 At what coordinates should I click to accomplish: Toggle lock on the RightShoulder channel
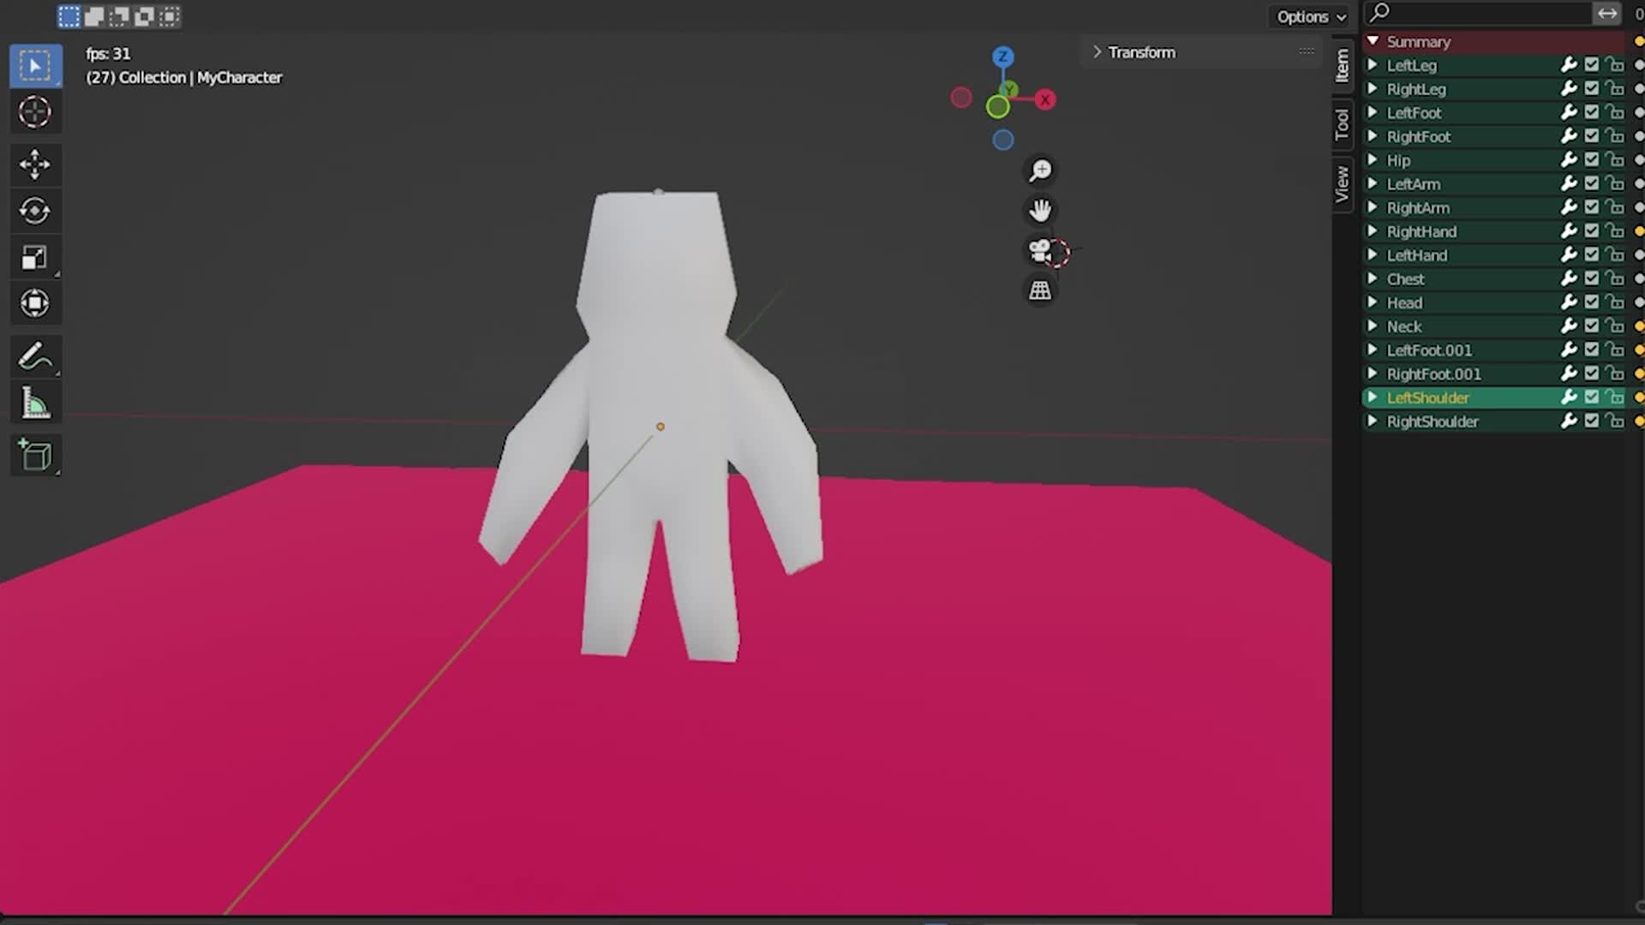click(1614, 421)
